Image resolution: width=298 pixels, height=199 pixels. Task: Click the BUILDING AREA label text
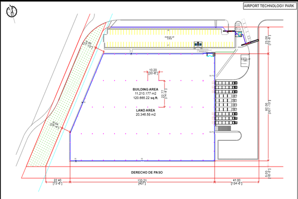pyautogui.click(x=142, y=89)
